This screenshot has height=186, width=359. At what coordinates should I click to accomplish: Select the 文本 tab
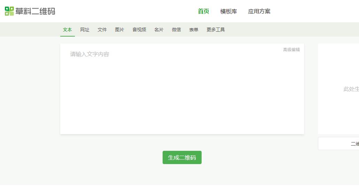[68, 30]
